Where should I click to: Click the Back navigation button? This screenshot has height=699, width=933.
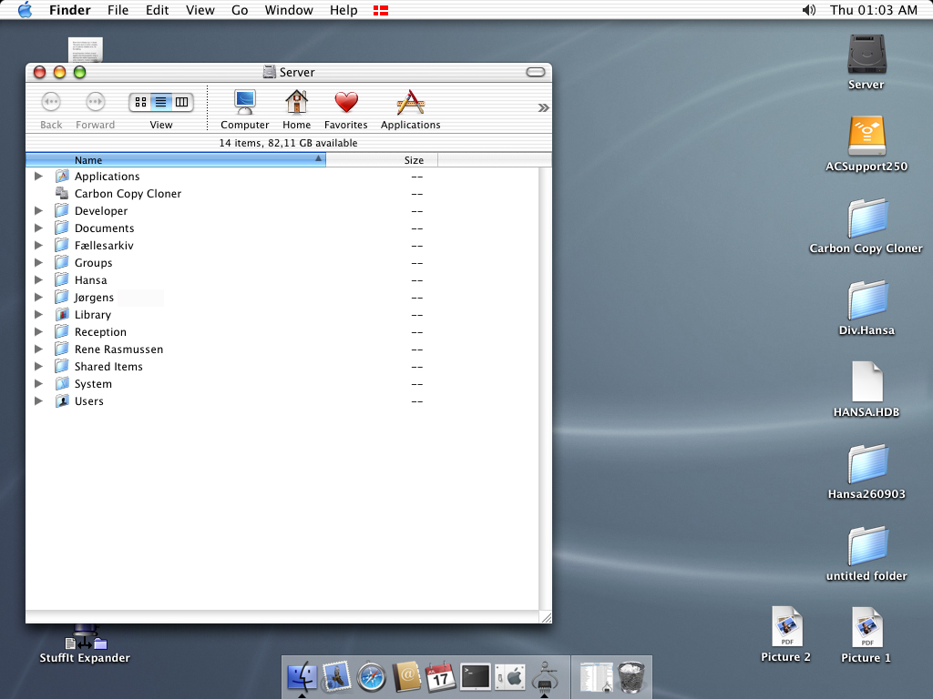coord(51,102)
